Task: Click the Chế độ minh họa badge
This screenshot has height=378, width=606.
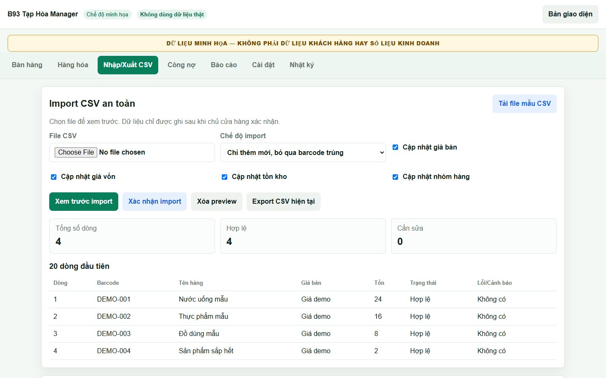Action: tap(107, 14)
